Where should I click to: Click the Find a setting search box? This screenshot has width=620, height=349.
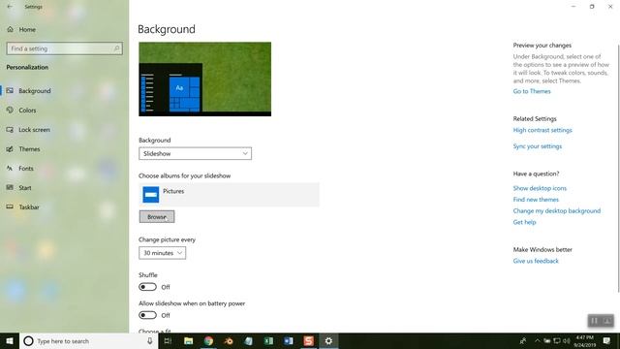click(65, 48)
